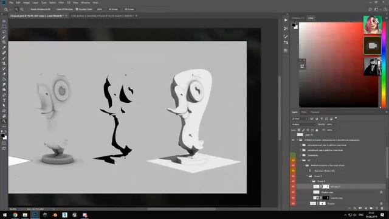Toggle the Scrubby Zoom checkbox
The width and height of the screenshot is (389, 219).
click(77, 9)
